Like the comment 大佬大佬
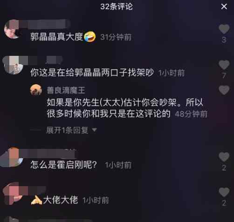The image size is (234, 222). (224, 192)
